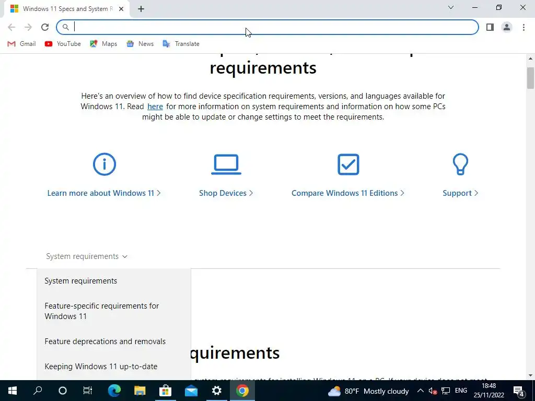The height and width of the screenshot is (401, 535).
Task: Reload the page with the refresh icon
Action: pos(45,27)
